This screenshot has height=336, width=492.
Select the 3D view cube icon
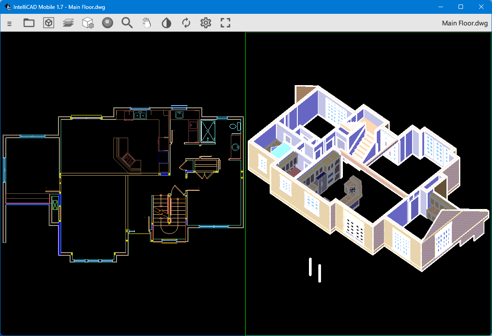click(x=49, y=23)
